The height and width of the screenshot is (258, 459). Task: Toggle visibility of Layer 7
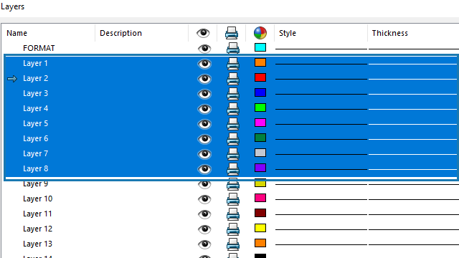204,154
